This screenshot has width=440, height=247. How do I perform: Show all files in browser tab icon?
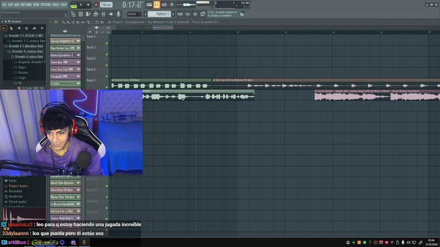point(11,28)
